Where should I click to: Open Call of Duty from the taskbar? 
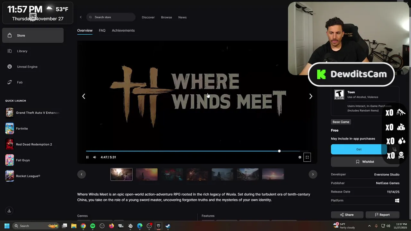tap(121, 226)
